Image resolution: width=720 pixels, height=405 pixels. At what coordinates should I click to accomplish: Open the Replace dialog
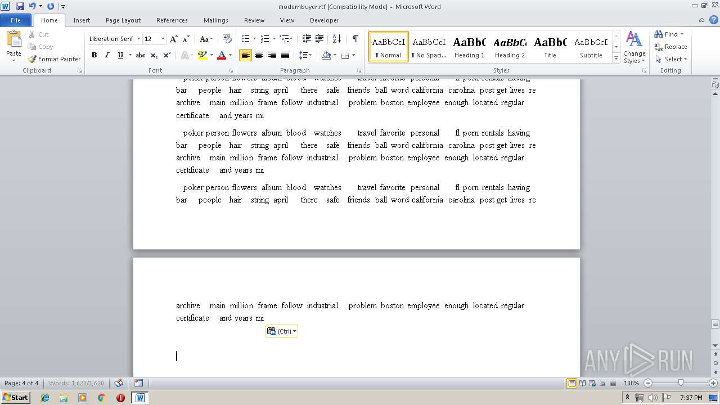click(670, 47)
